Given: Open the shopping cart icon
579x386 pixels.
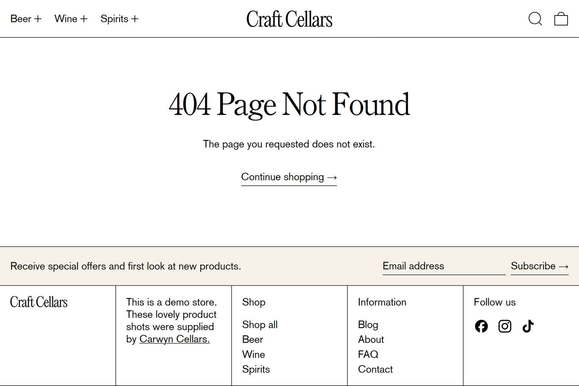Looking at the screenshot, I should 561,19.
